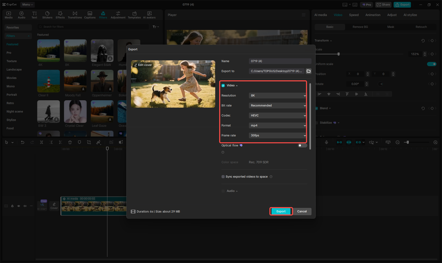Click the Export button in the dialog
This screenshot has height=263, width=442.
click(281, 211)
